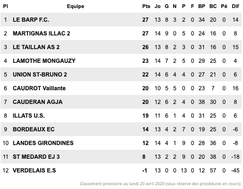Click the Jo column header

click(x=157, y=6)
